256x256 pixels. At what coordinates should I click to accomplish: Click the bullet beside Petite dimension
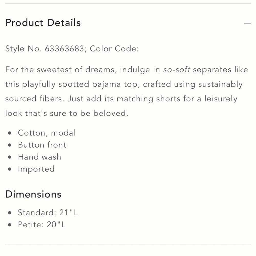click(x=10, y=225)
